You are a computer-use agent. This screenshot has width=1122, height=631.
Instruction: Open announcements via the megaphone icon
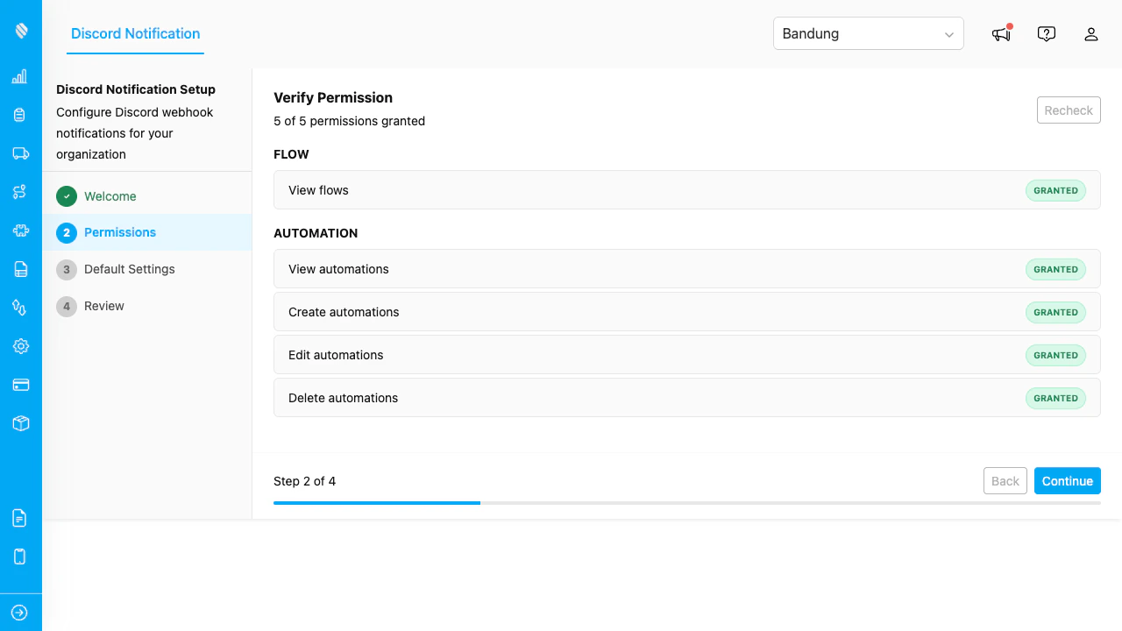[x=1000, y=34]
